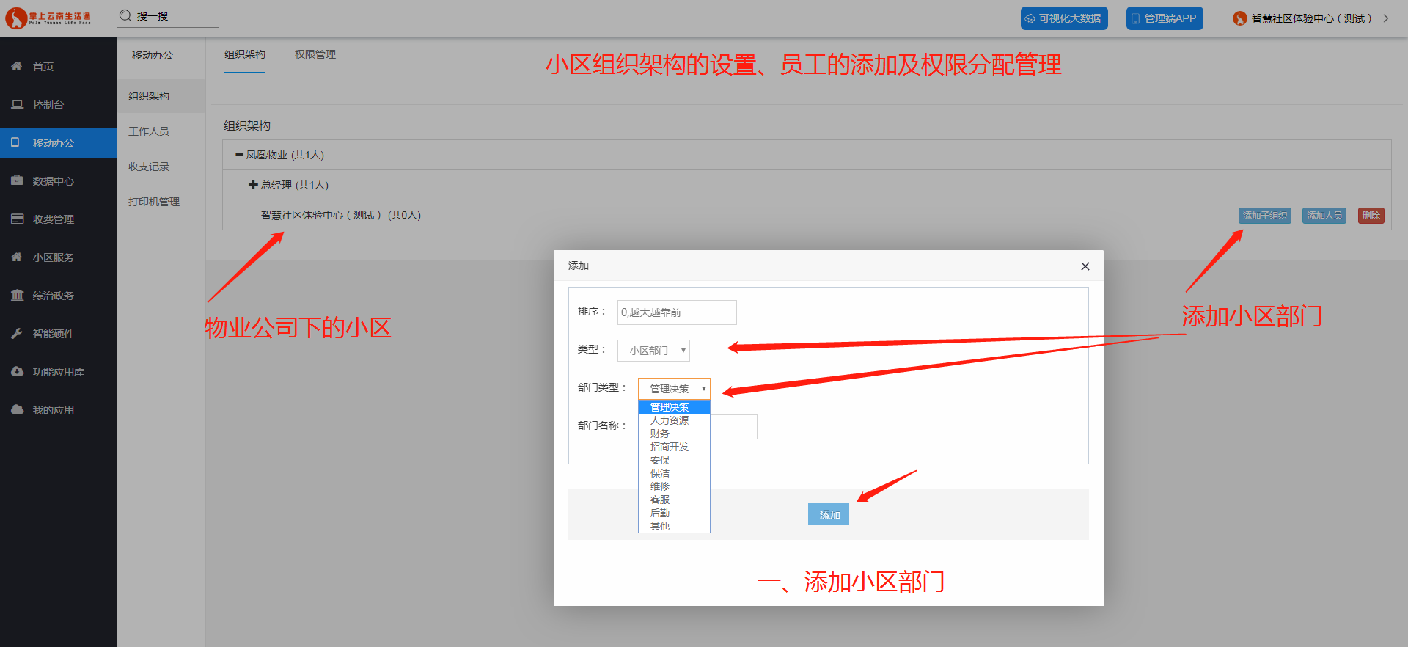Click the 排序 input field
The width and height of the screenshot is (1408, 647).
[x=676, y=312]
